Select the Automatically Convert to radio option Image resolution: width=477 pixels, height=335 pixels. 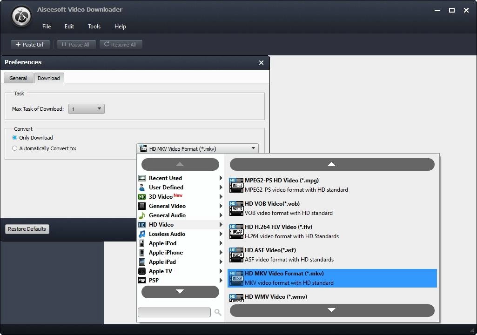click(14, 148)
